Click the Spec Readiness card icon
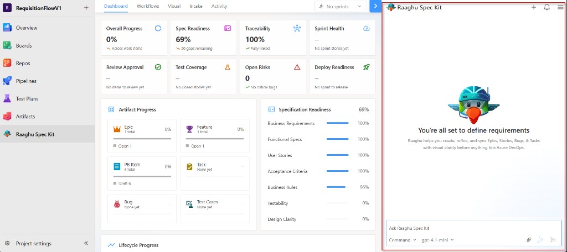Screen dimensions: 567x252 [x=228, y=29]
